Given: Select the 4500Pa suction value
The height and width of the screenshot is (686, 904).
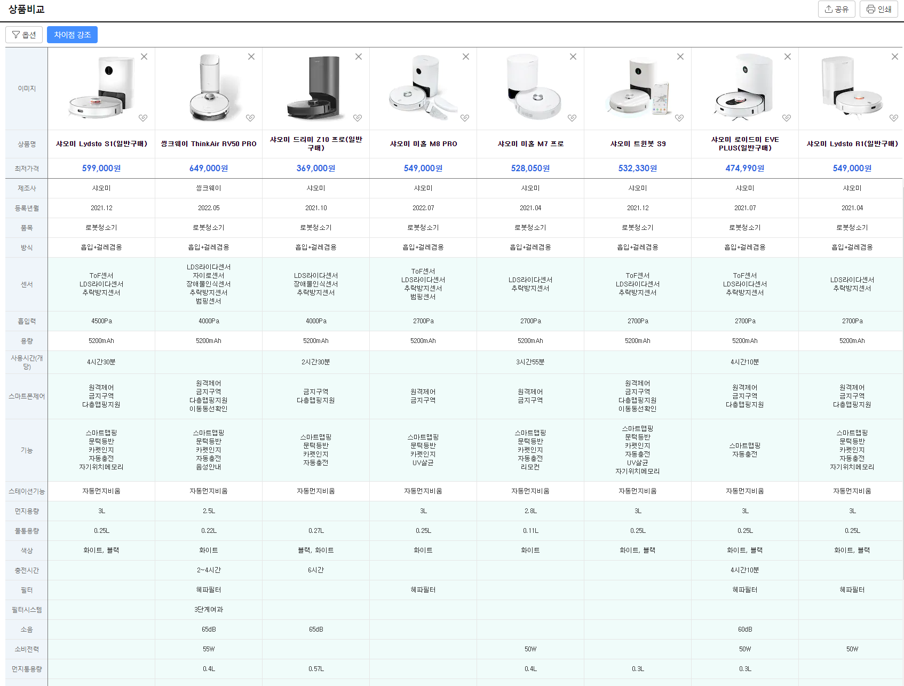Looking at the screenshot, I should pyautogui.click(x=101, y=321).
